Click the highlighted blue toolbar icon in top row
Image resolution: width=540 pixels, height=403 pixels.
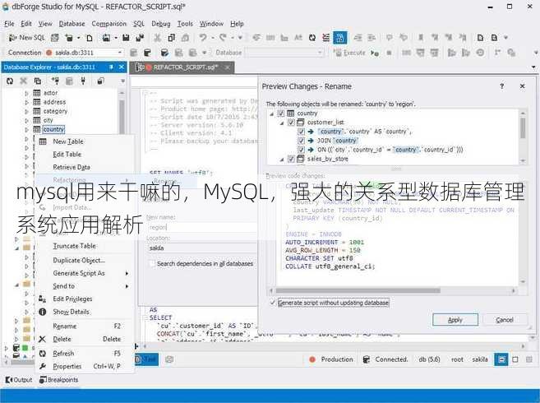(340, 38)
